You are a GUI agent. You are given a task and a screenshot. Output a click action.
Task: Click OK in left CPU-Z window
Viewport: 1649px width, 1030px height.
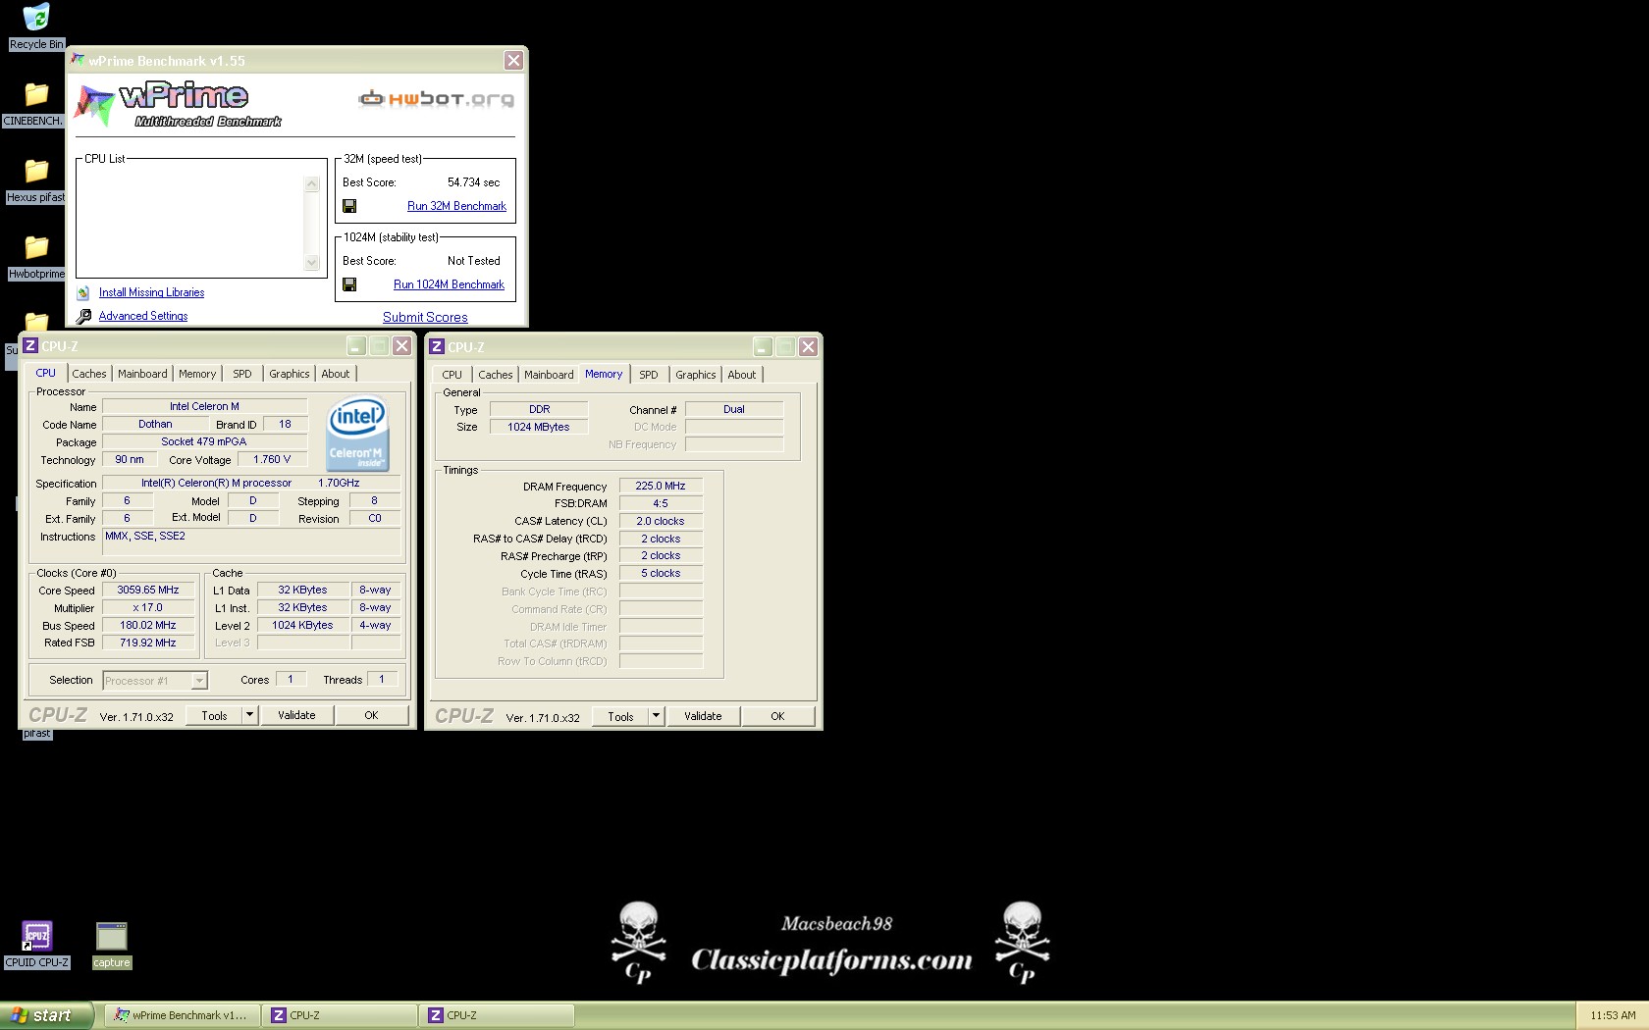tap(371, 715)
